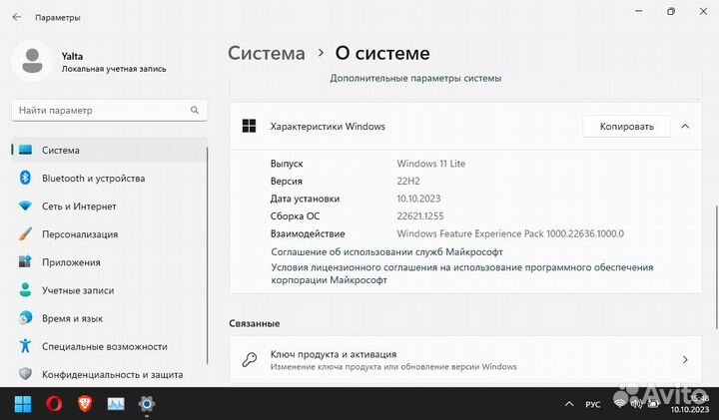The height and width of the screenshot is (420, 719).
Task: Open Сеть и Интернет settings
Action: coord(78,207)
